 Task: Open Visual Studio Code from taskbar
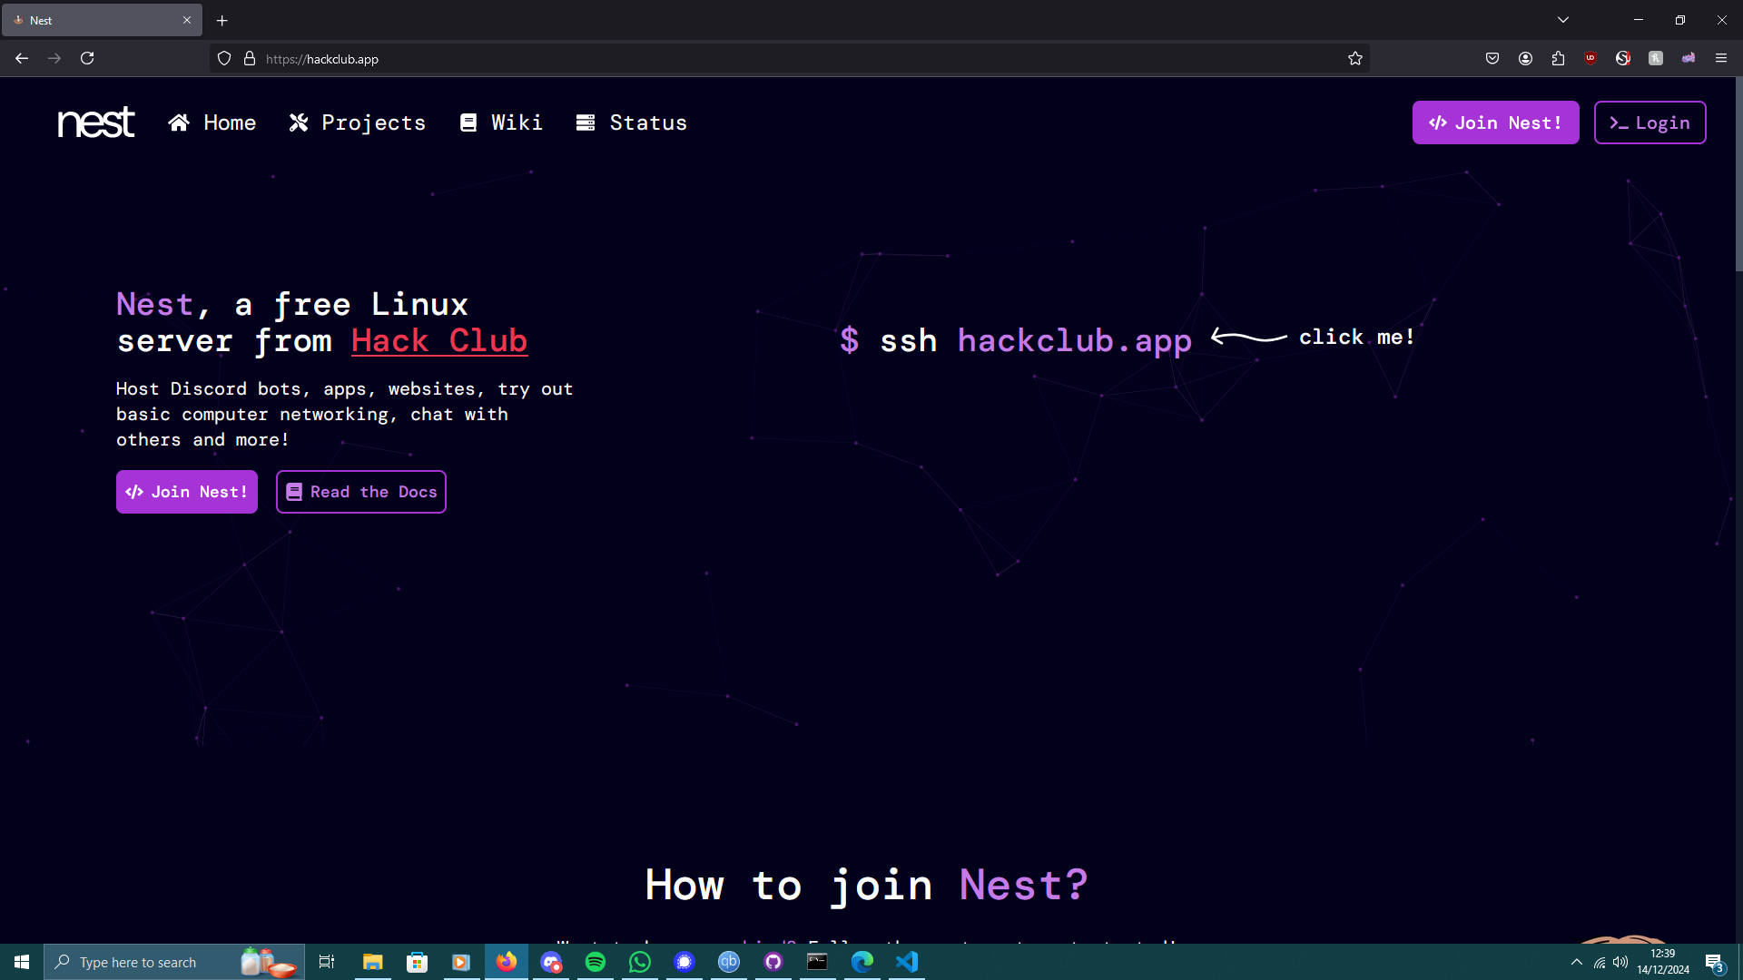coord(907,962)
